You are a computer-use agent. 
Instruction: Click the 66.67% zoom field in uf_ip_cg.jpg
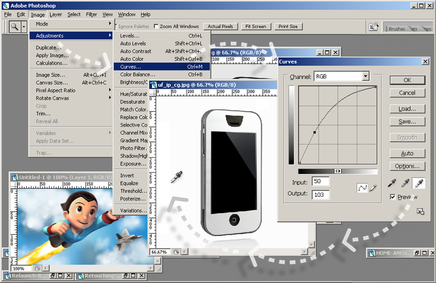160,252
